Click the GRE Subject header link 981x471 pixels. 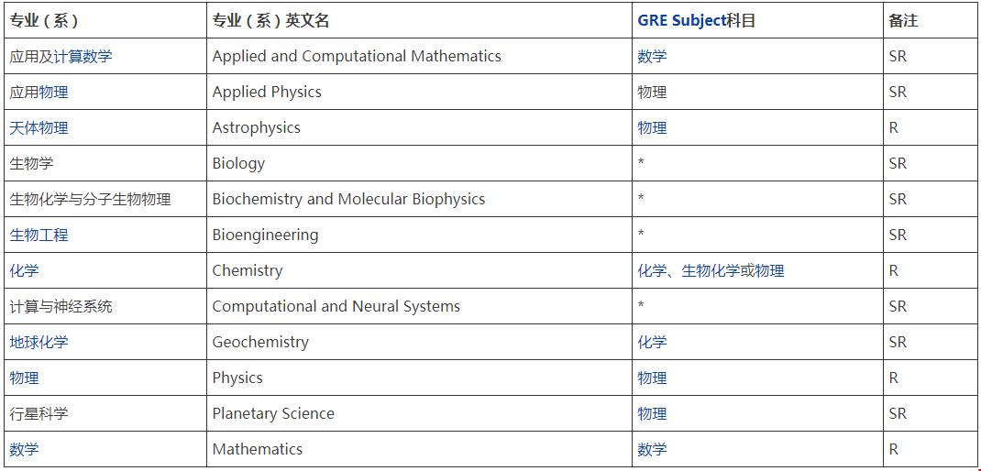coord(681,21)
